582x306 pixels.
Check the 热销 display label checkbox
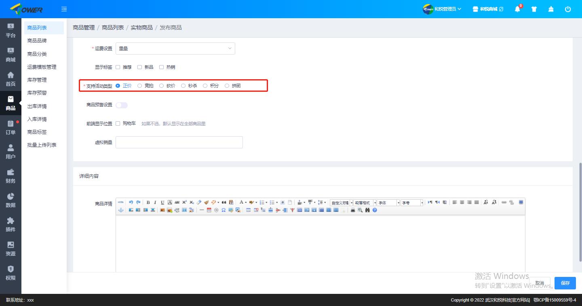(x=162, y=67)
